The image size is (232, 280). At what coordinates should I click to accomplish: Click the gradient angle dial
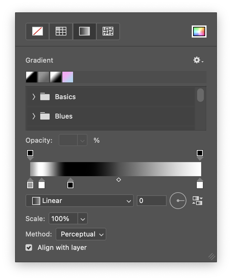178,201
